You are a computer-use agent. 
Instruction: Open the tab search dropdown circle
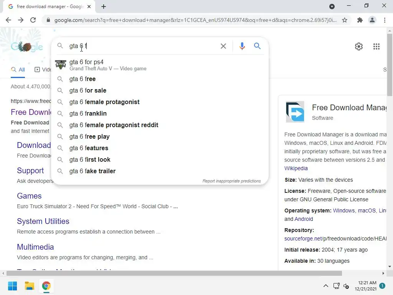332,7
